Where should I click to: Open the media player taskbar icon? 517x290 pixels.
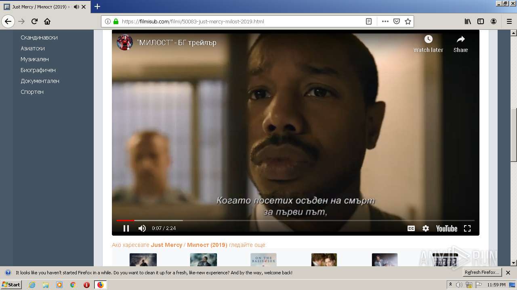(x=59, y=285)
